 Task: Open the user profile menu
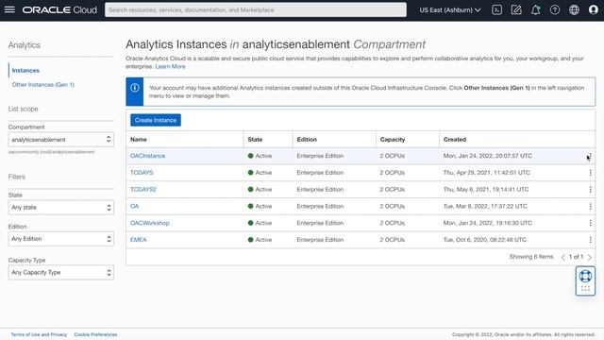pyautogui.click(x=594, y=10)
